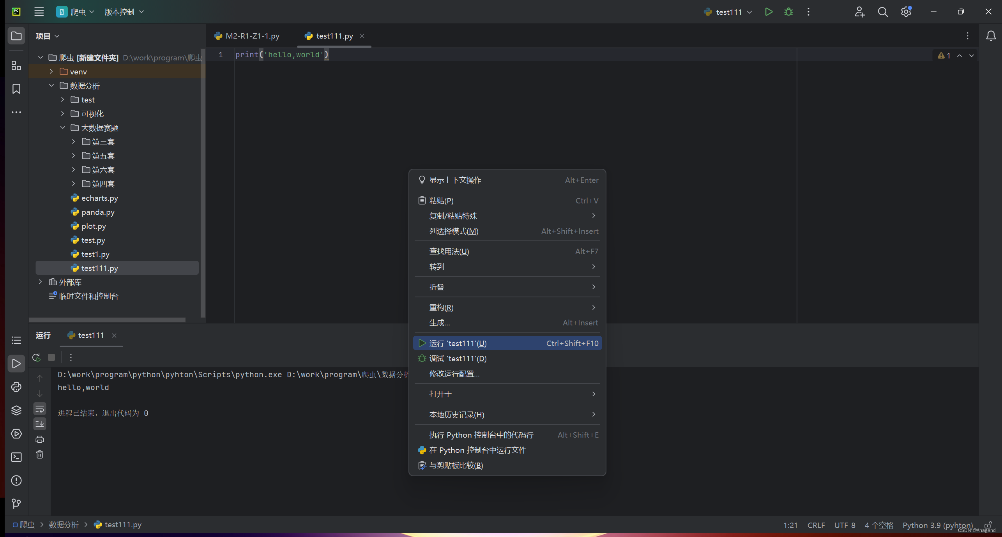The width and height of the screenshot is (1002, 537).
Task: Open Search Everywhere with the magnifier icon
Action: (883, 12)
